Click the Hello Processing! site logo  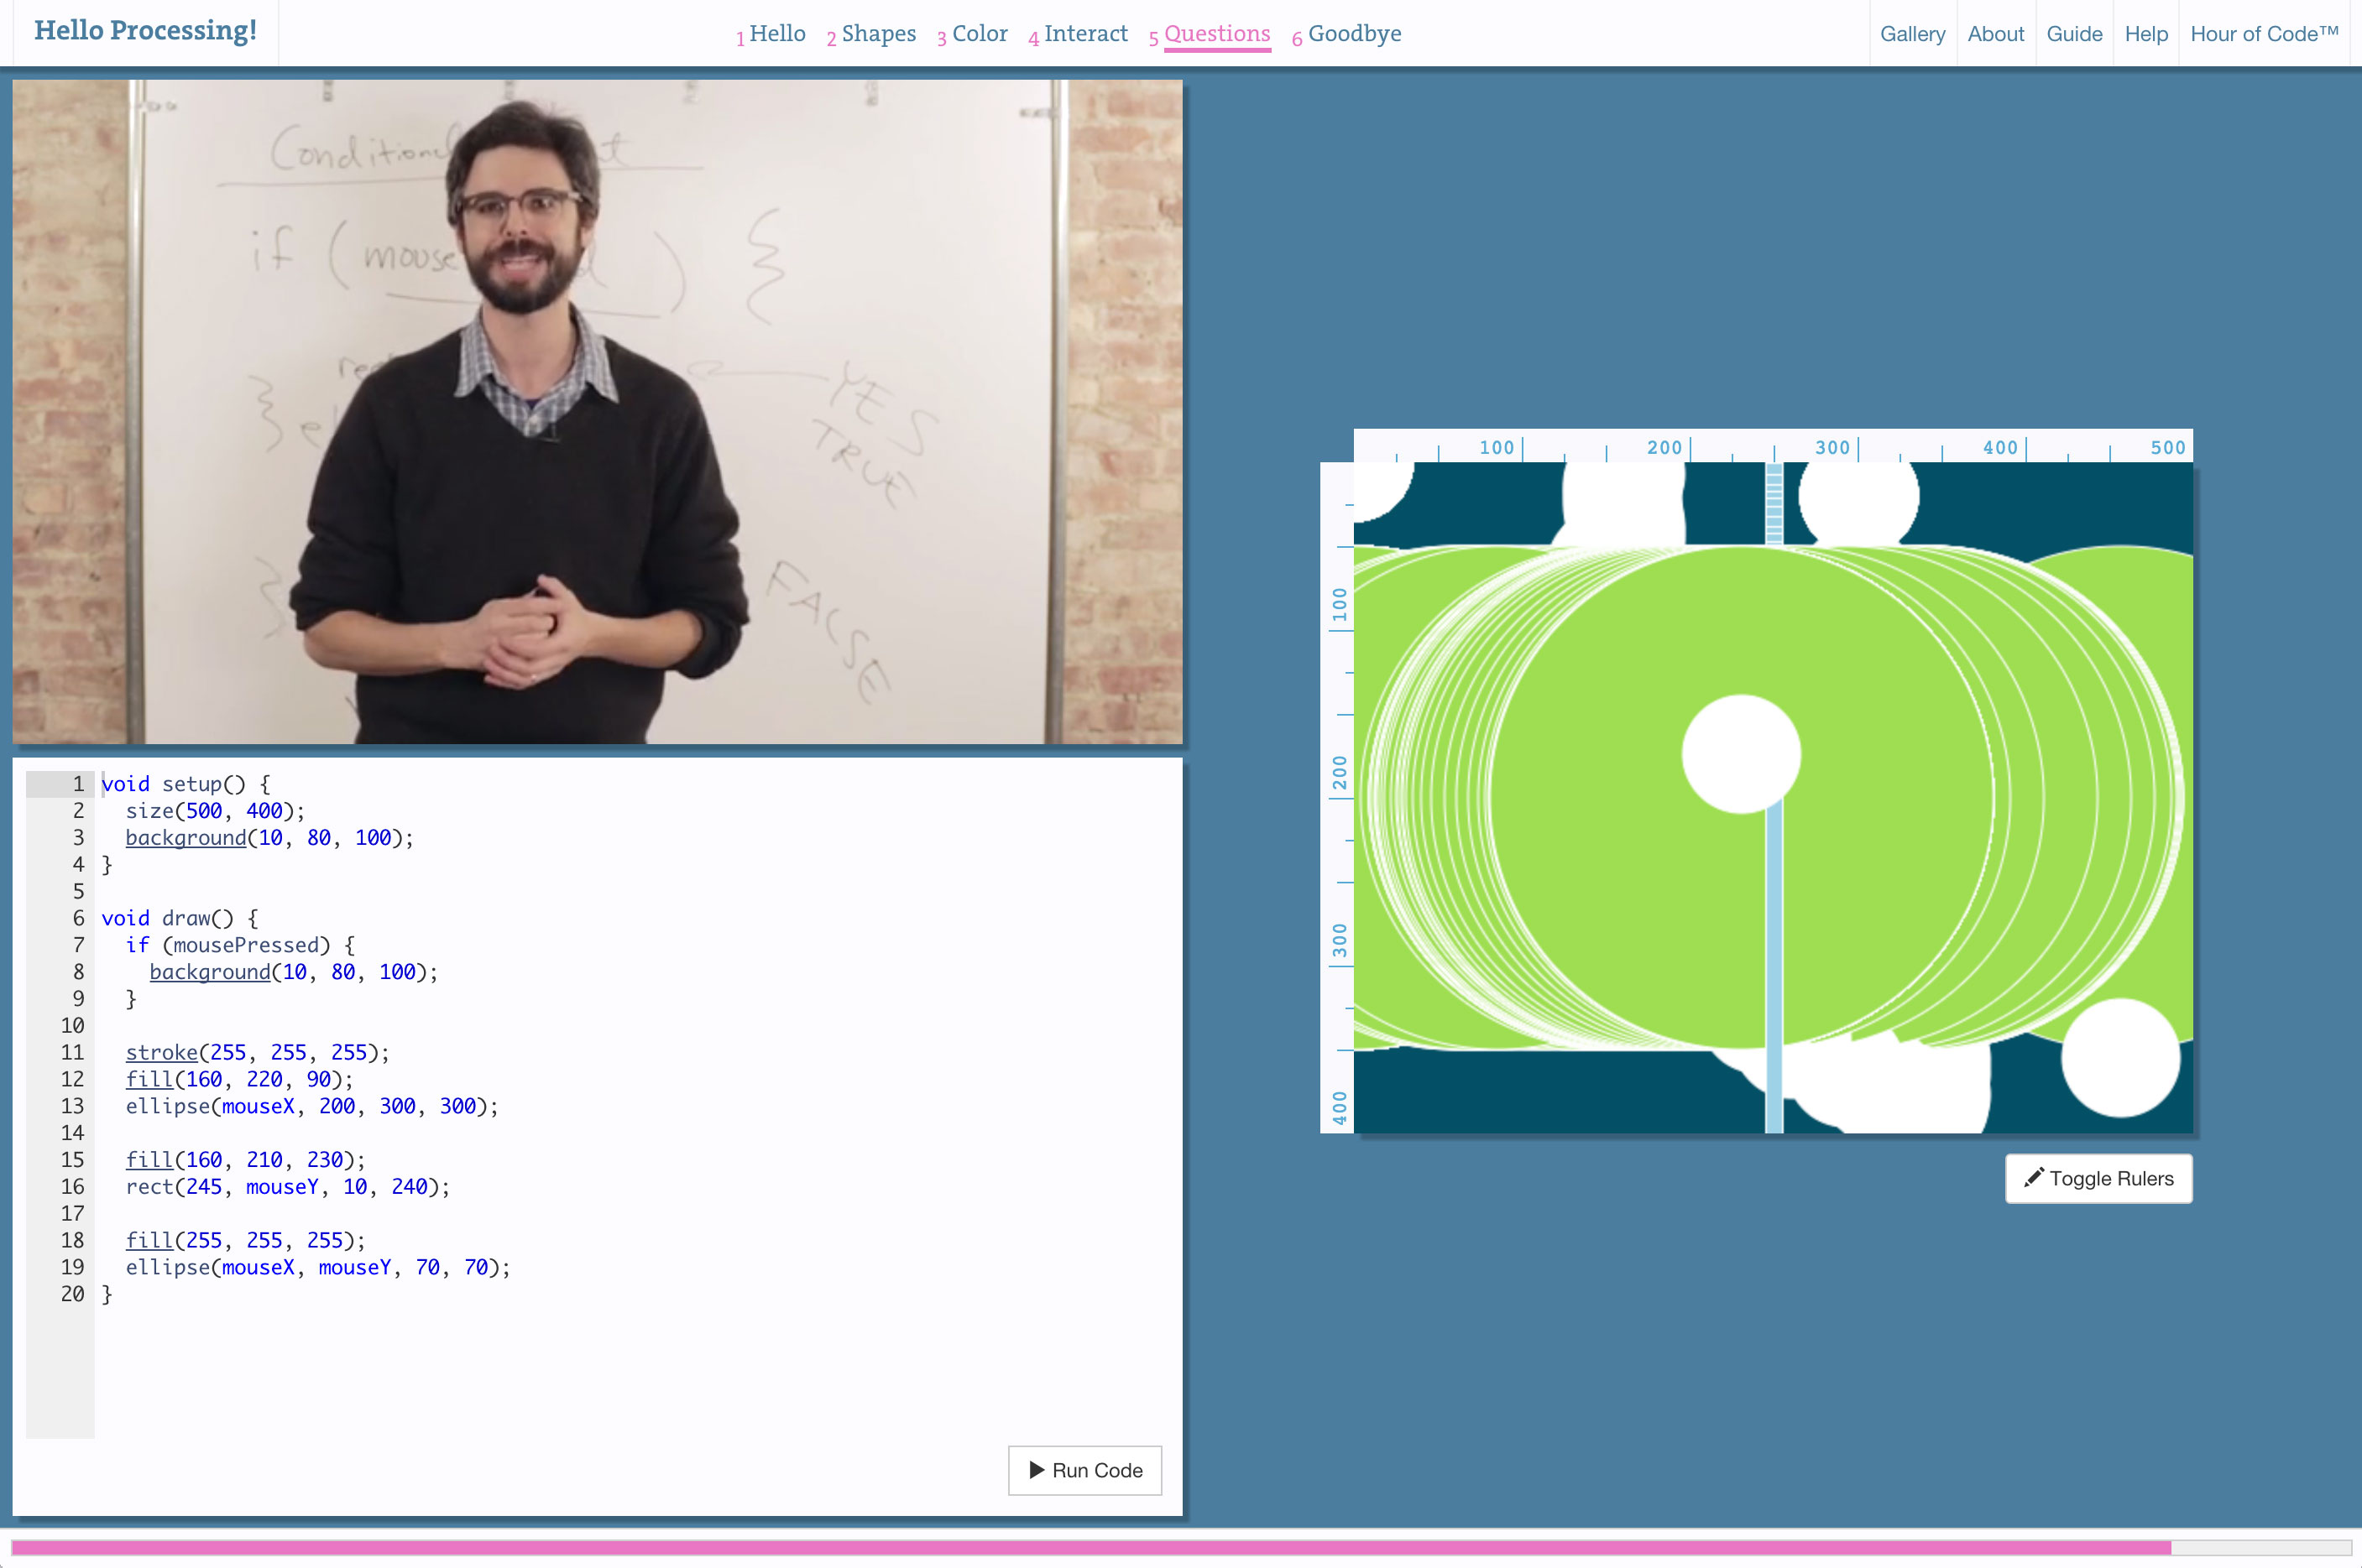[145, 31]
